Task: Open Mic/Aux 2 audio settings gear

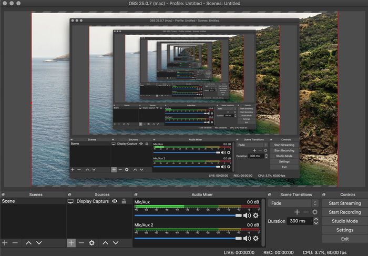Action: [256, 239]
